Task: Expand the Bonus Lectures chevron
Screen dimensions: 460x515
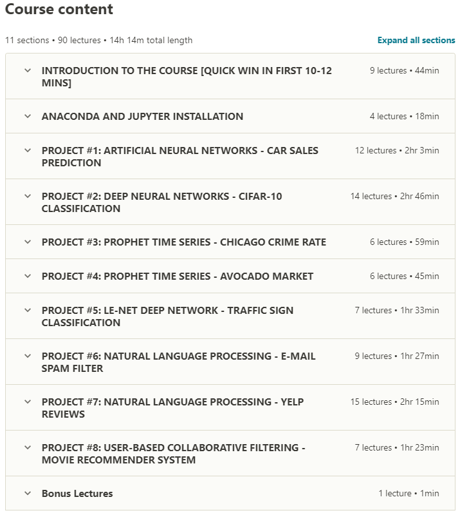Action: click(28, 494)
